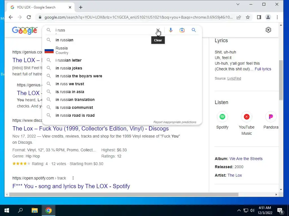Open Spotify F*** You song result
Viewport: 289px width, 216px height.
point(71,186)
